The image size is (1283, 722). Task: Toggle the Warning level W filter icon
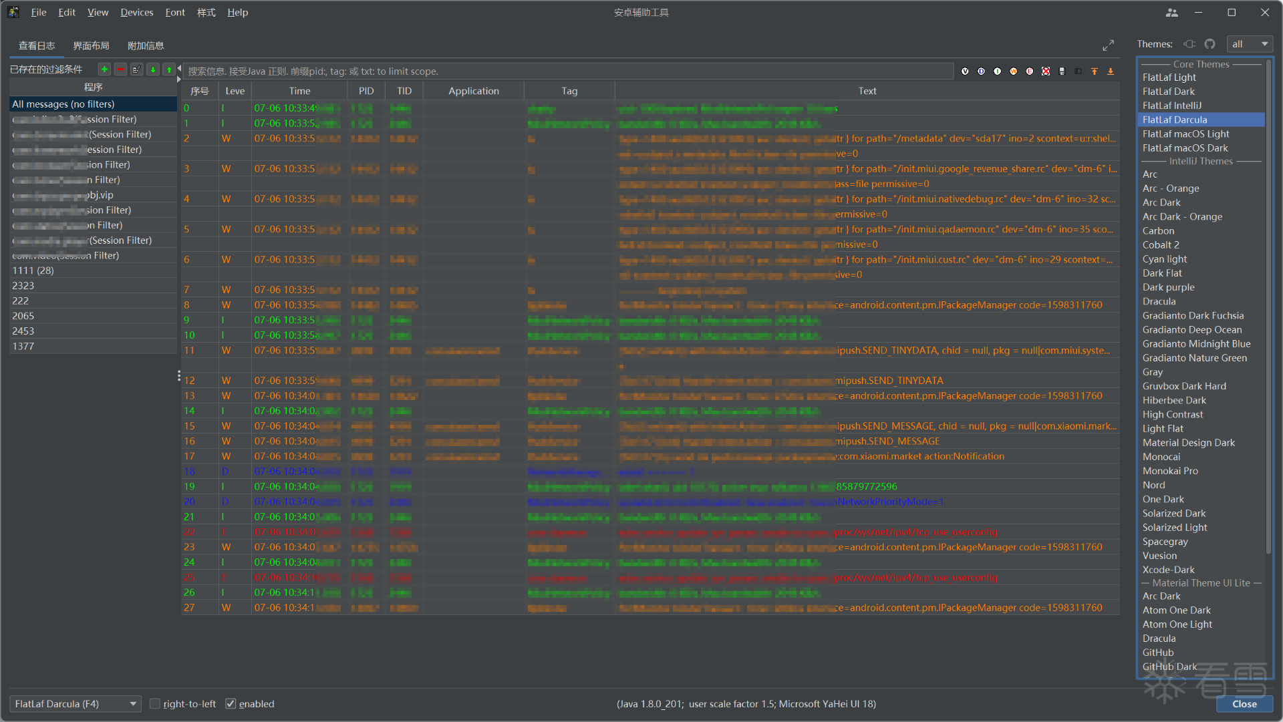click(x=1014, y=71)
